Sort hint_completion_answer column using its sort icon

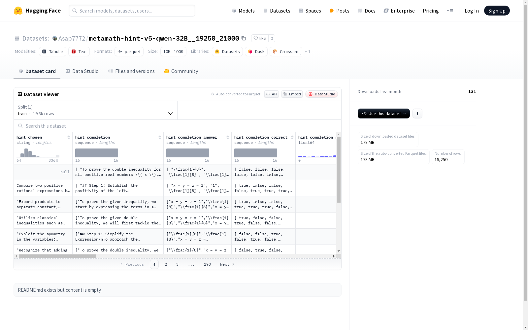pyautogui.click(x=228, y=137)
